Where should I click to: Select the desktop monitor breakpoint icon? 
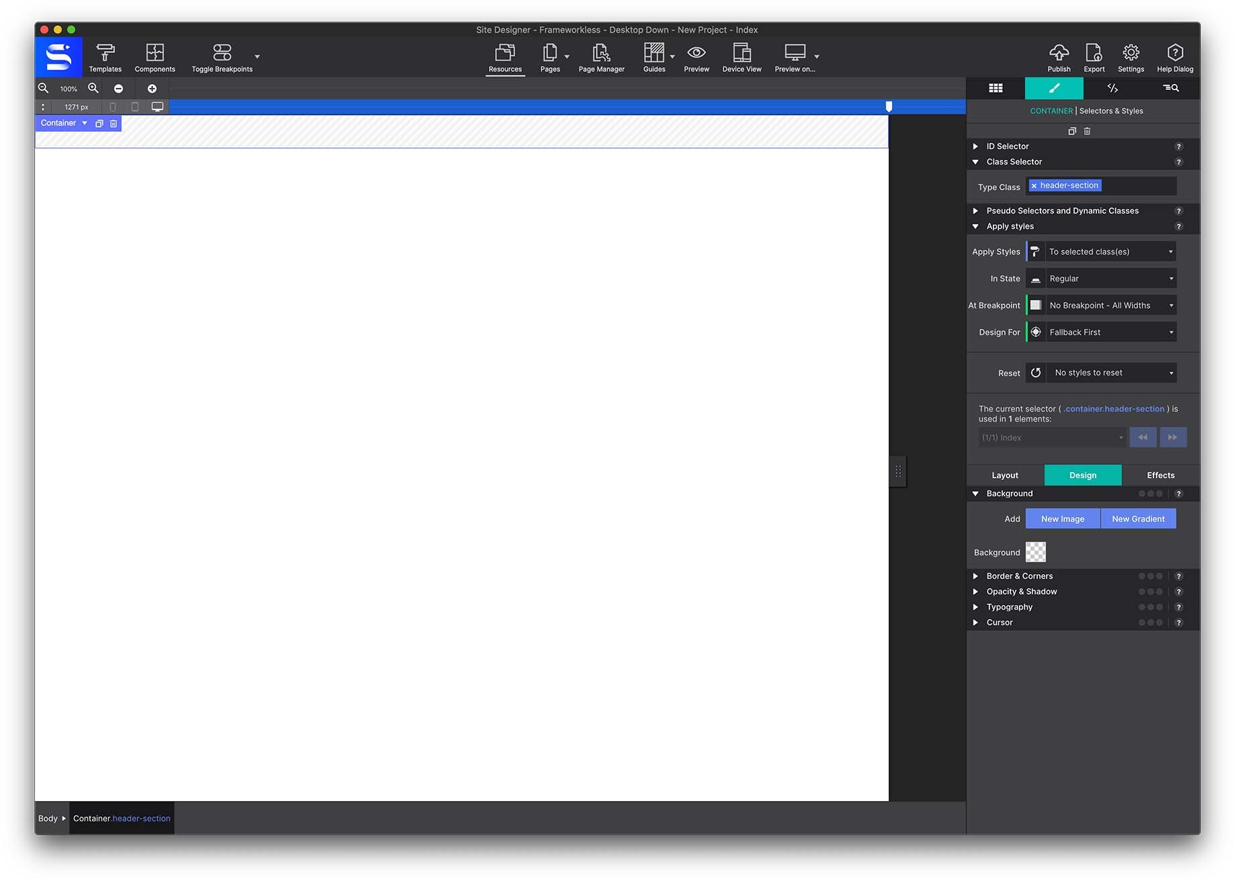click(157, 107)
